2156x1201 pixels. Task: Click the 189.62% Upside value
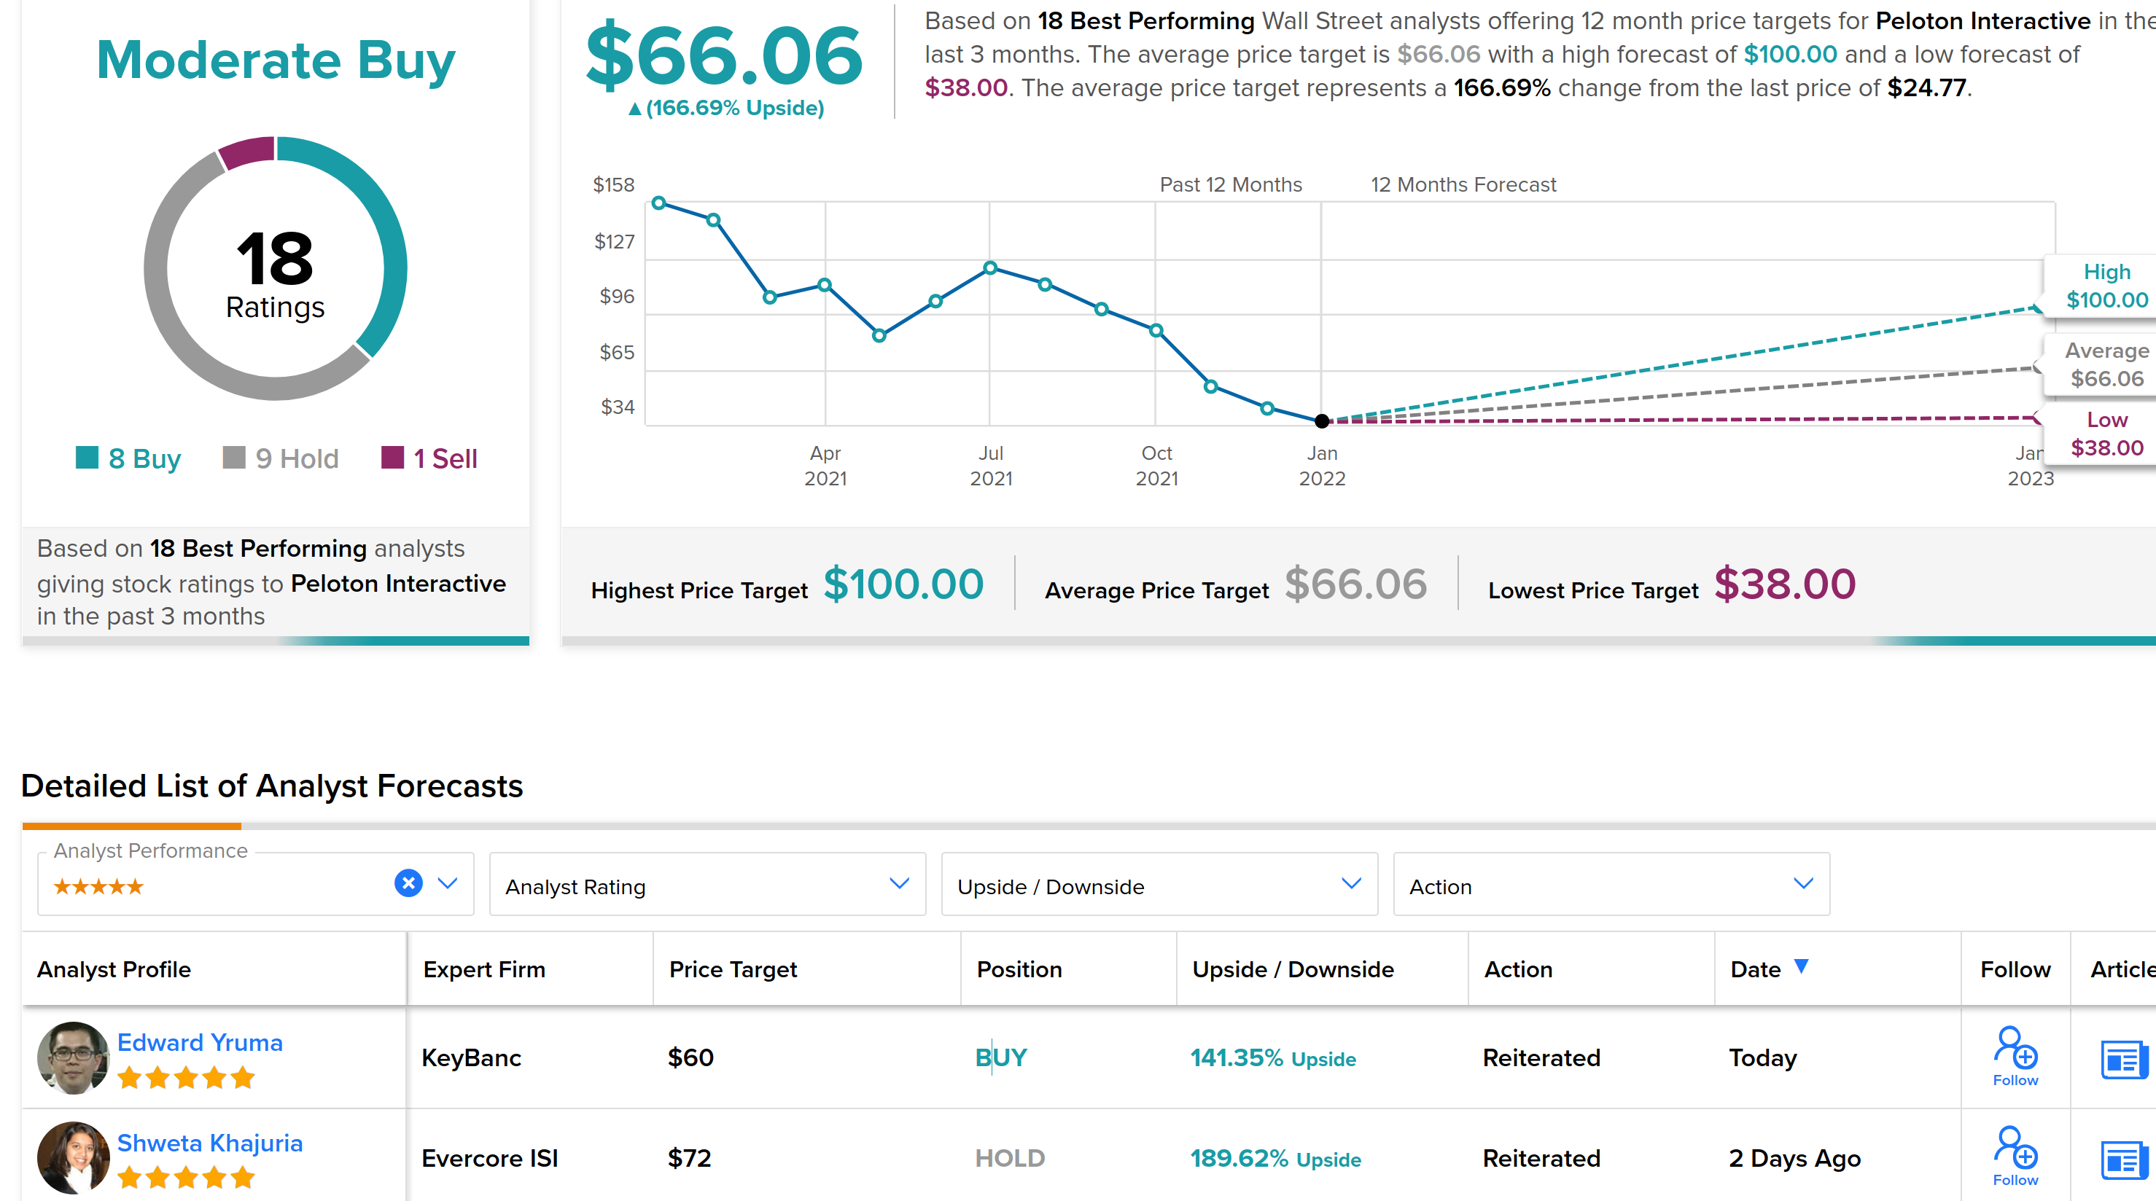(x=1275, y=1158)
